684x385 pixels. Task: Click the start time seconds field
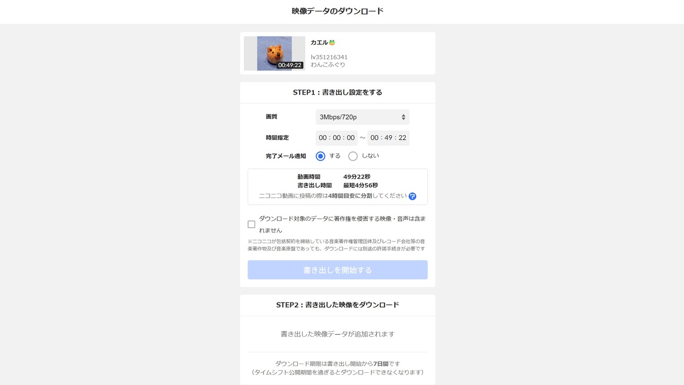point(350,138)
